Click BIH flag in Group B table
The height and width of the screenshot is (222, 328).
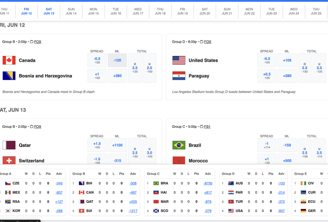82,183
